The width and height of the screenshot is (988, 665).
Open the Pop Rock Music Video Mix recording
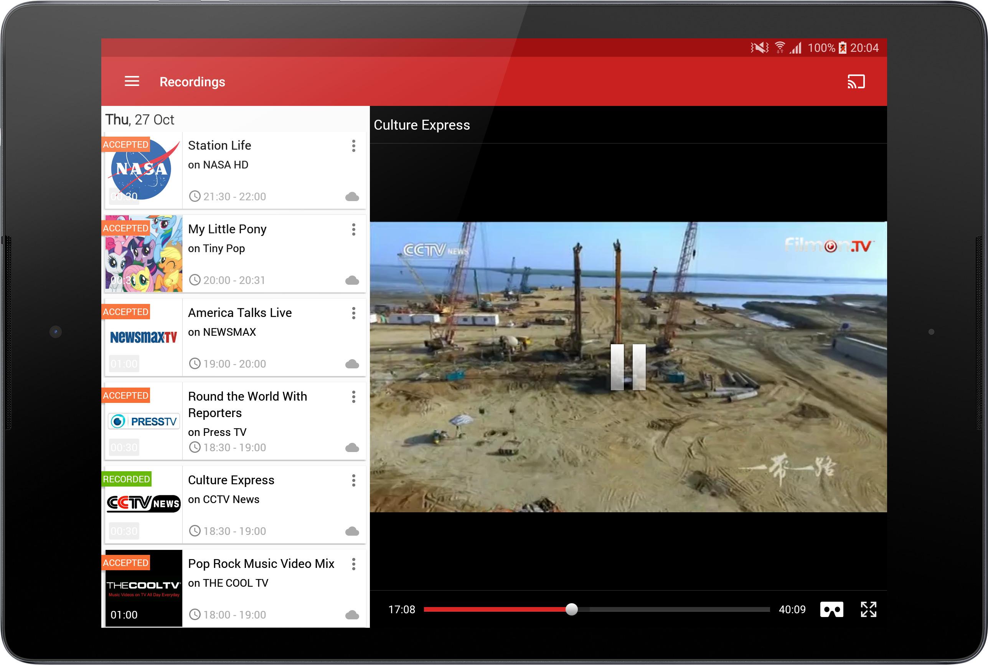(x=261, y=564)
